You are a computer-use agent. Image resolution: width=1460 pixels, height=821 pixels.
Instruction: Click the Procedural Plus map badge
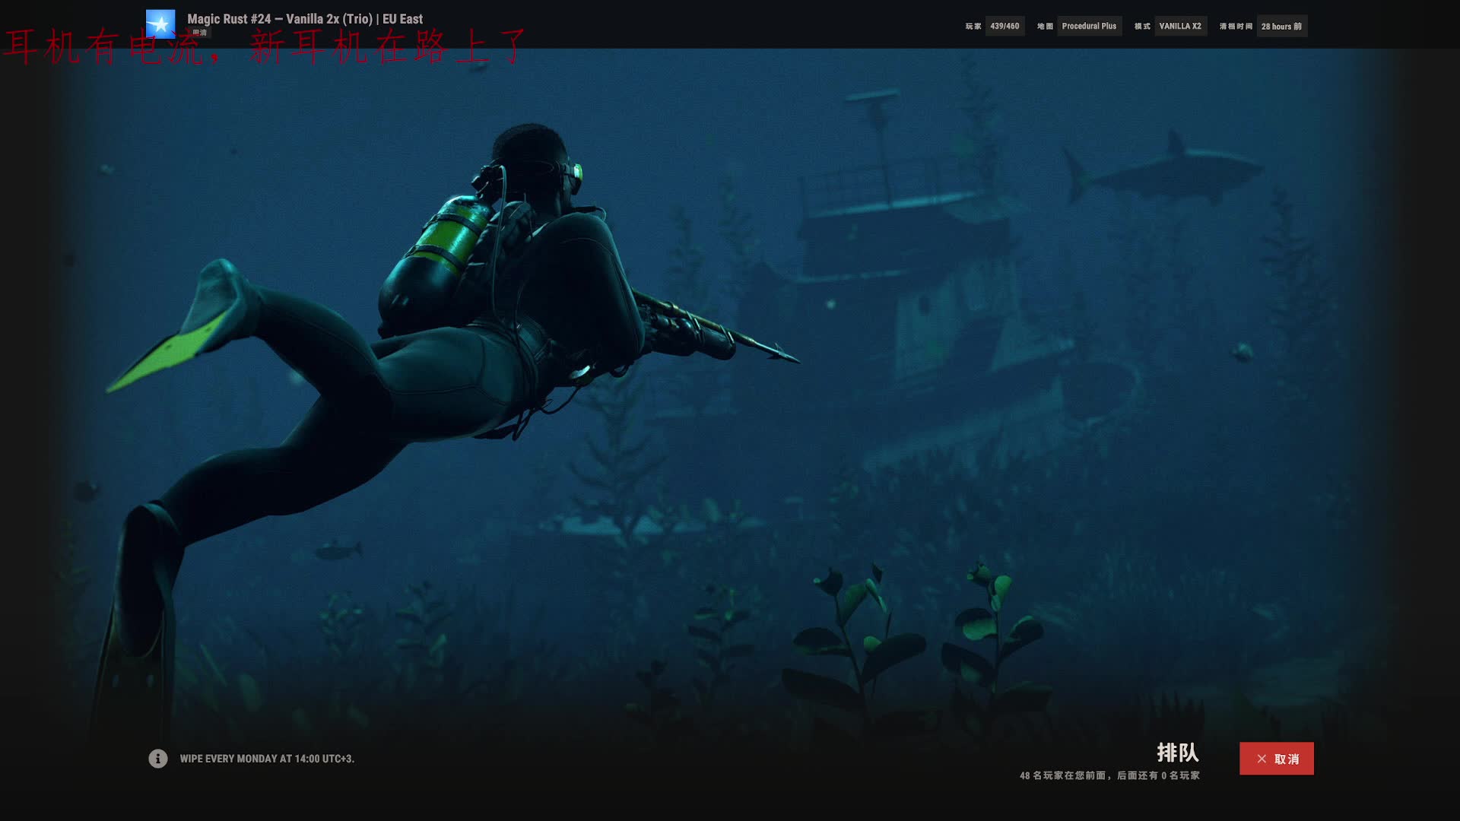1089,26
